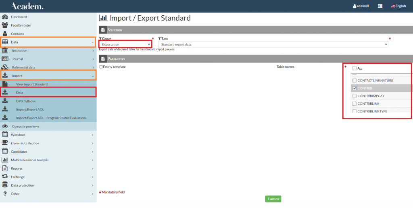Open Faculty roster people icon
This screenshot has height=208, width=413.
pos(5,25)
